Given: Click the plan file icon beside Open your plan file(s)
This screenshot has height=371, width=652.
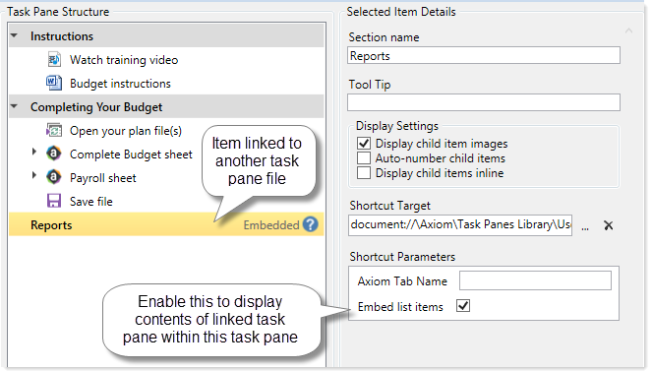Looking at the screenshot, I should 54,131.
